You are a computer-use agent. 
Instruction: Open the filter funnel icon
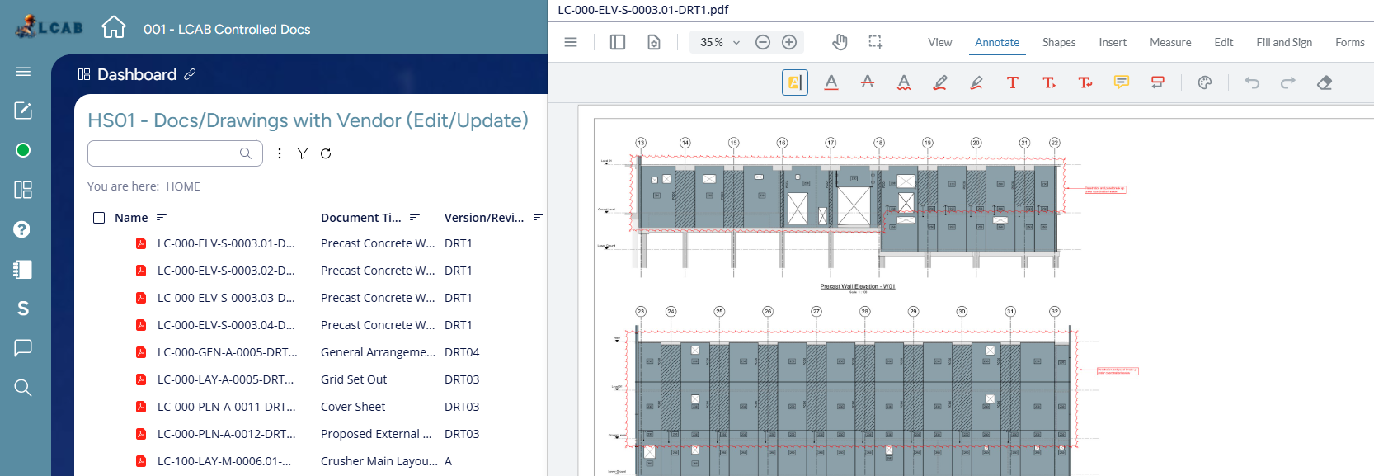tap(303, 153)
